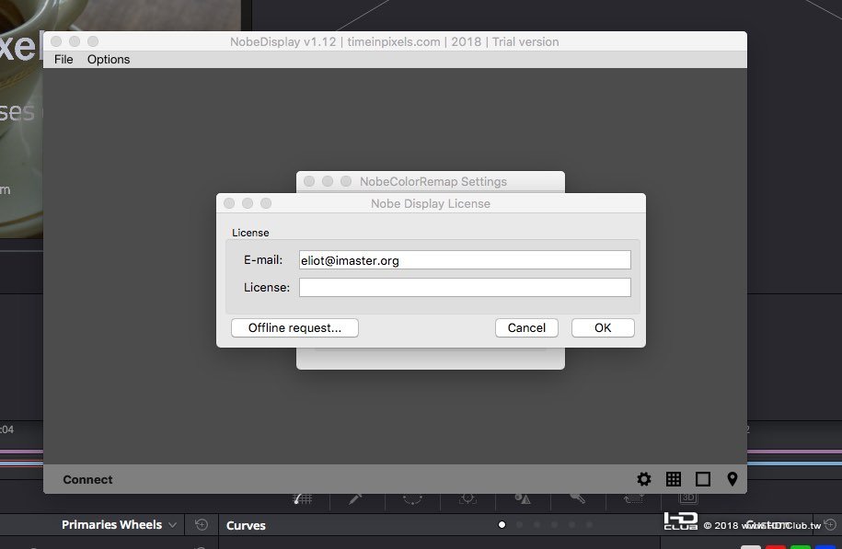Open the Tracker crosshair palette in Resolve
842x549 pixels.
pyautogui.click(x=467, y=499)
